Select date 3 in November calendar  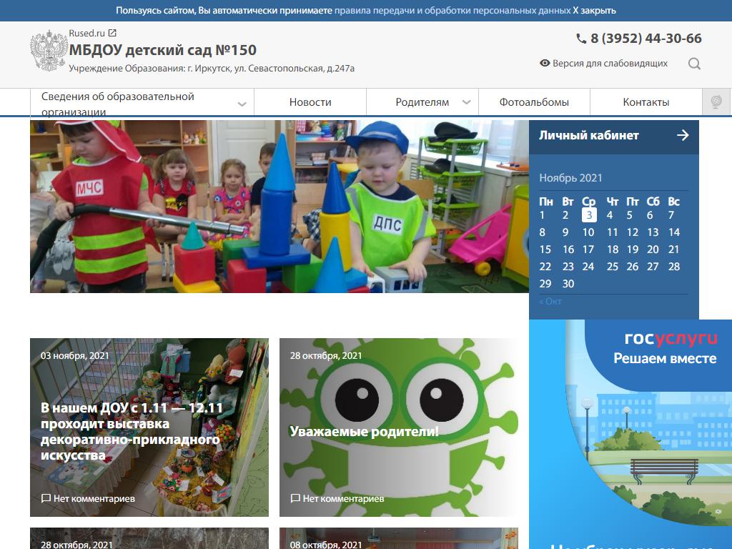point(588,215)
